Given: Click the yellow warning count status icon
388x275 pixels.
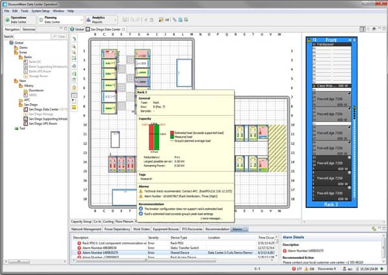Looking at the screenshot, I should click(306, 268).
